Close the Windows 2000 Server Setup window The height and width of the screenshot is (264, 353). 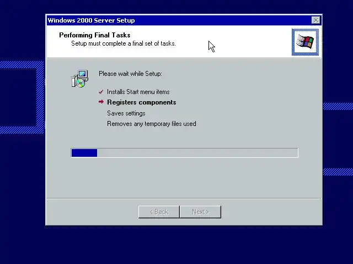[x=315, y=20]
